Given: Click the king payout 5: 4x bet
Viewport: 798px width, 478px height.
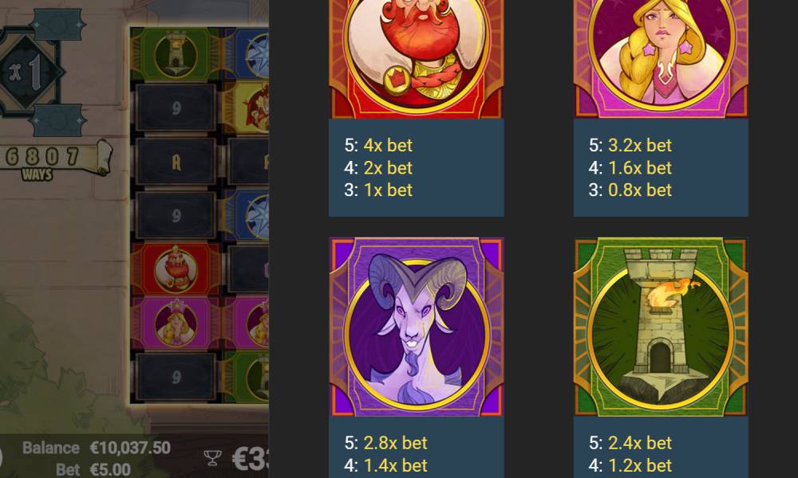Looking at the screenshot, I should click(x=378, y=145).
